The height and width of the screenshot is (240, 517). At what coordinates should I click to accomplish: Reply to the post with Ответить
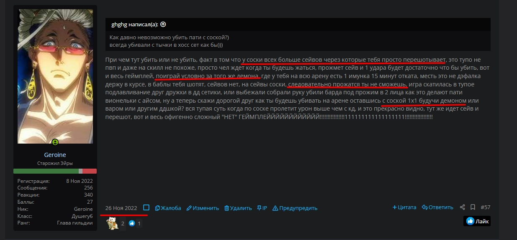[x=437, y=207]
